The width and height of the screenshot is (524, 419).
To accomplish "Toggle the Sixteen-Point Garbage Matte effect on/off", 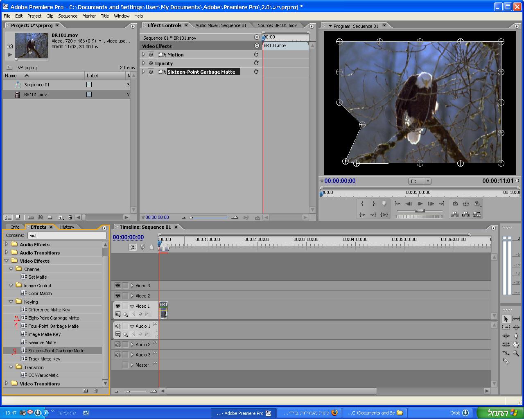I will [151, 72].
